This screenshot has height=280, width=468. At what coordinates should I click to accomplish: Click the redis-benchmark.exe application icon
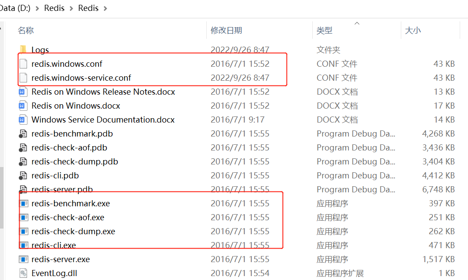24,204
